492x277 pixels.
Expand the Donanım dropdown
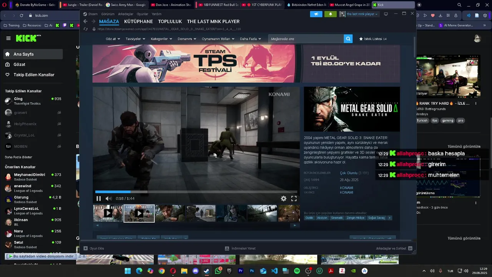pos(187,39)
